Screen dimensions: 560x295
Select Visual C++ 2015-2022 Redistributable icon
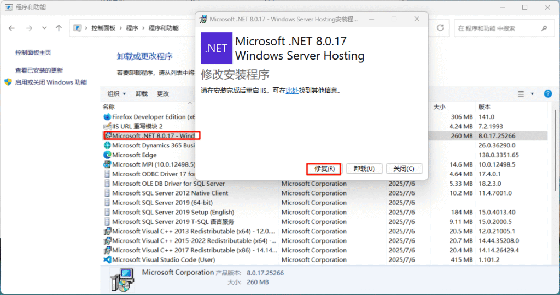pyautogui.click(x=107, y=241)
